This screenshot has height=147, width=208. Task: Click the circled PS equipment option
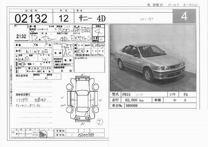94,46
